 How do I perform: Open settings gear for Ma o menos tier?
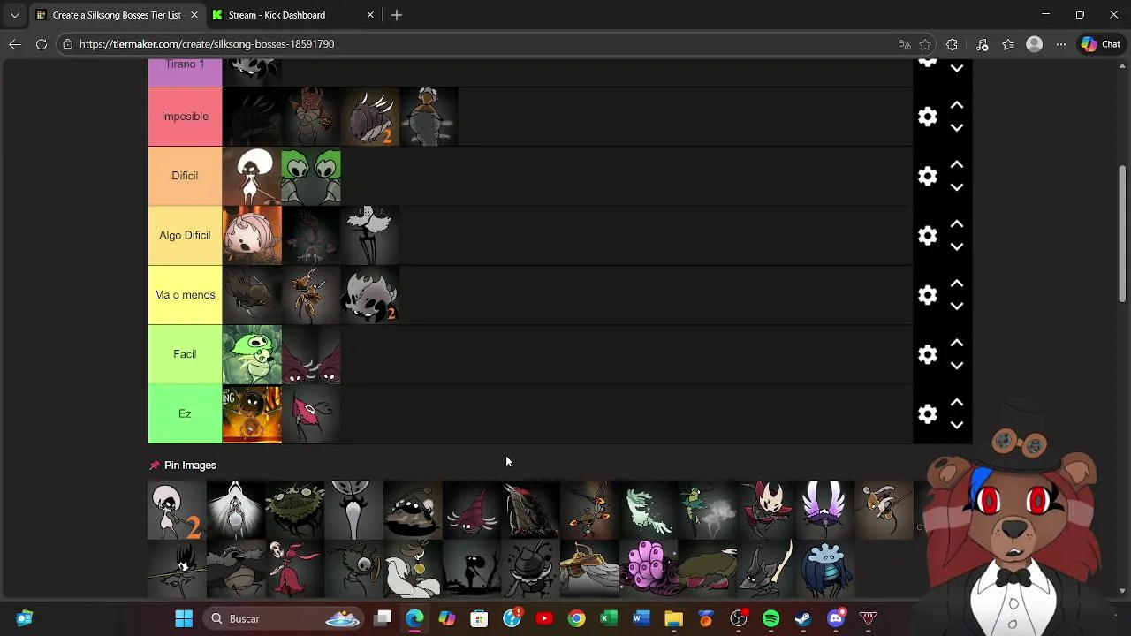pyautogui.click(x=927, y=295)
